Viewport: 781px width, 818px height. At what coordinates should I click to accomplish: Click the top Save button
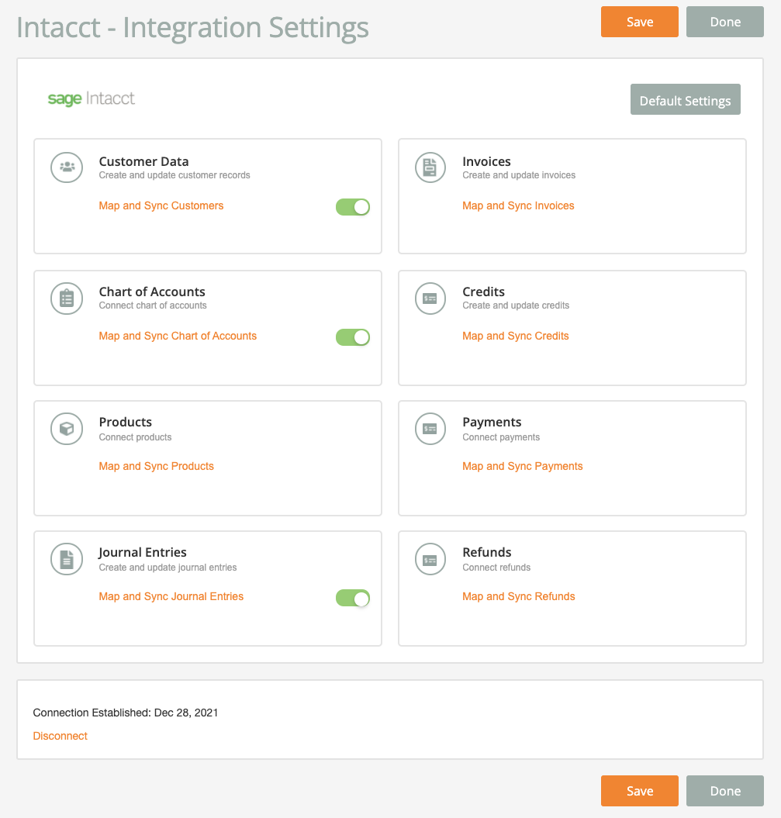[640, 22]
